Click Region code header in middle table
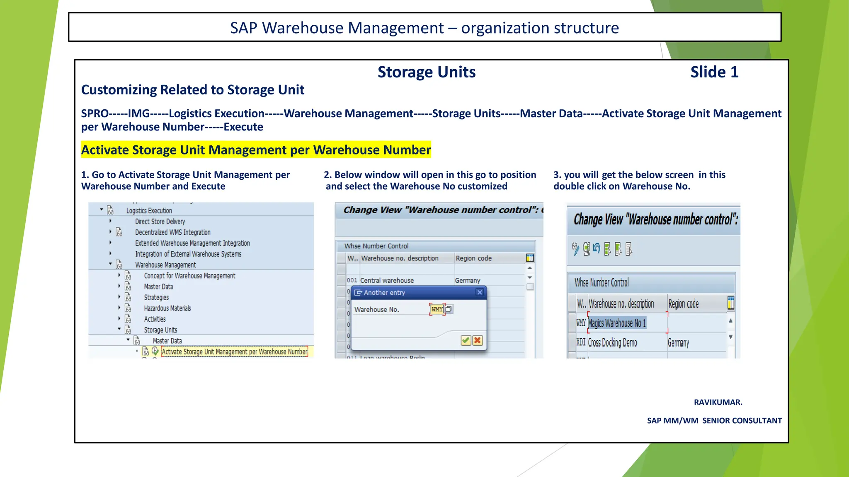Viewport: 849px width, 477px height. pyautogui.click(x=490, y=258)
